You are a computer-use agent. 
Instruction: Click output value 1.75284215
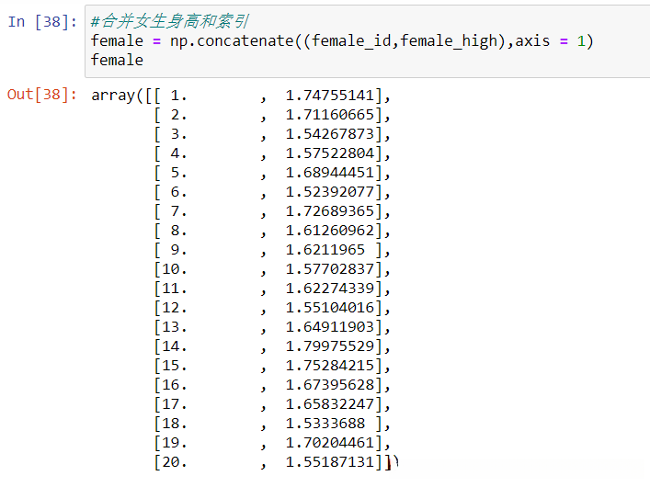coord(329,366)
